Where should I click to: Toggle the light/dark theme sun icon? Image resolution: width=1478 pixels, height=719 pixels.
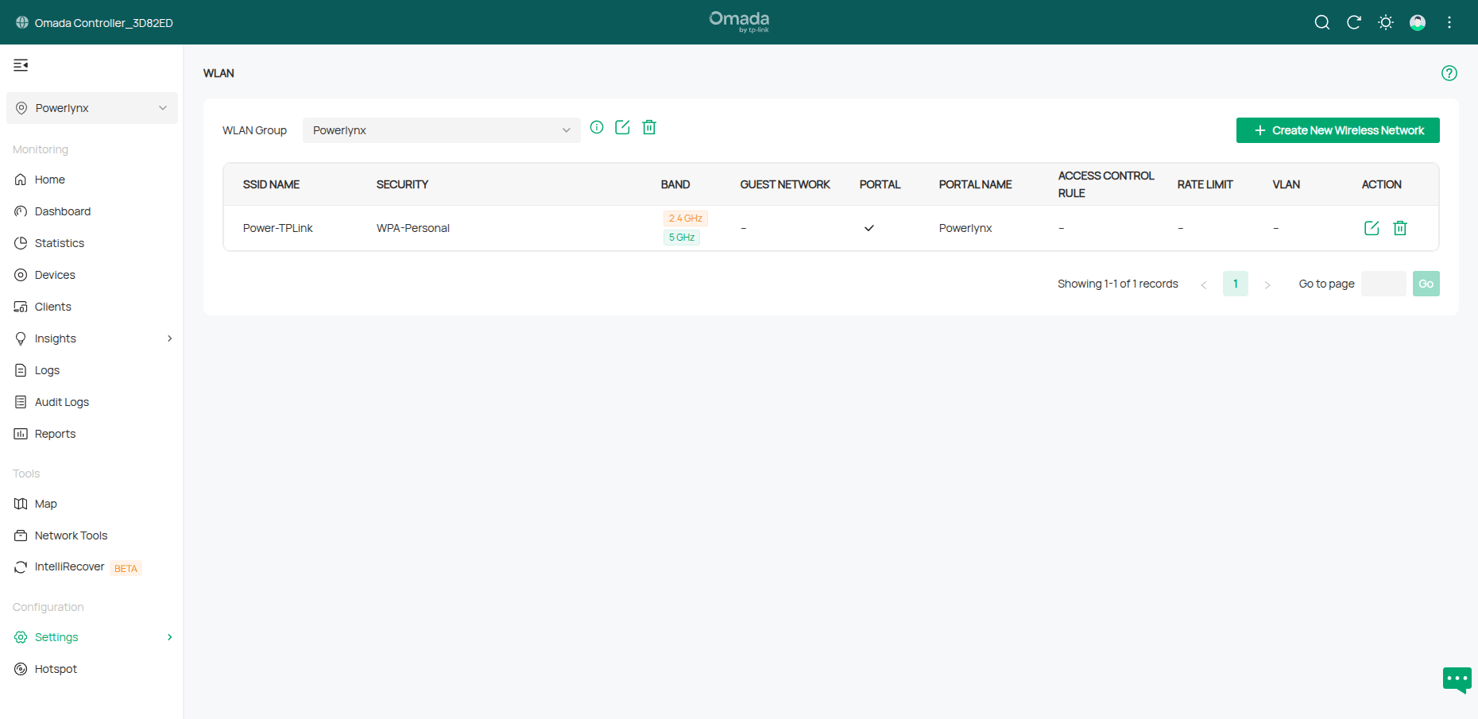coord(1386,22)
